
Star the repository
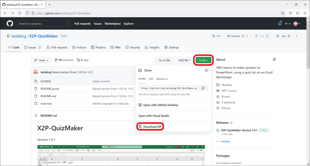pyautogui.click(x=283, y=36)
